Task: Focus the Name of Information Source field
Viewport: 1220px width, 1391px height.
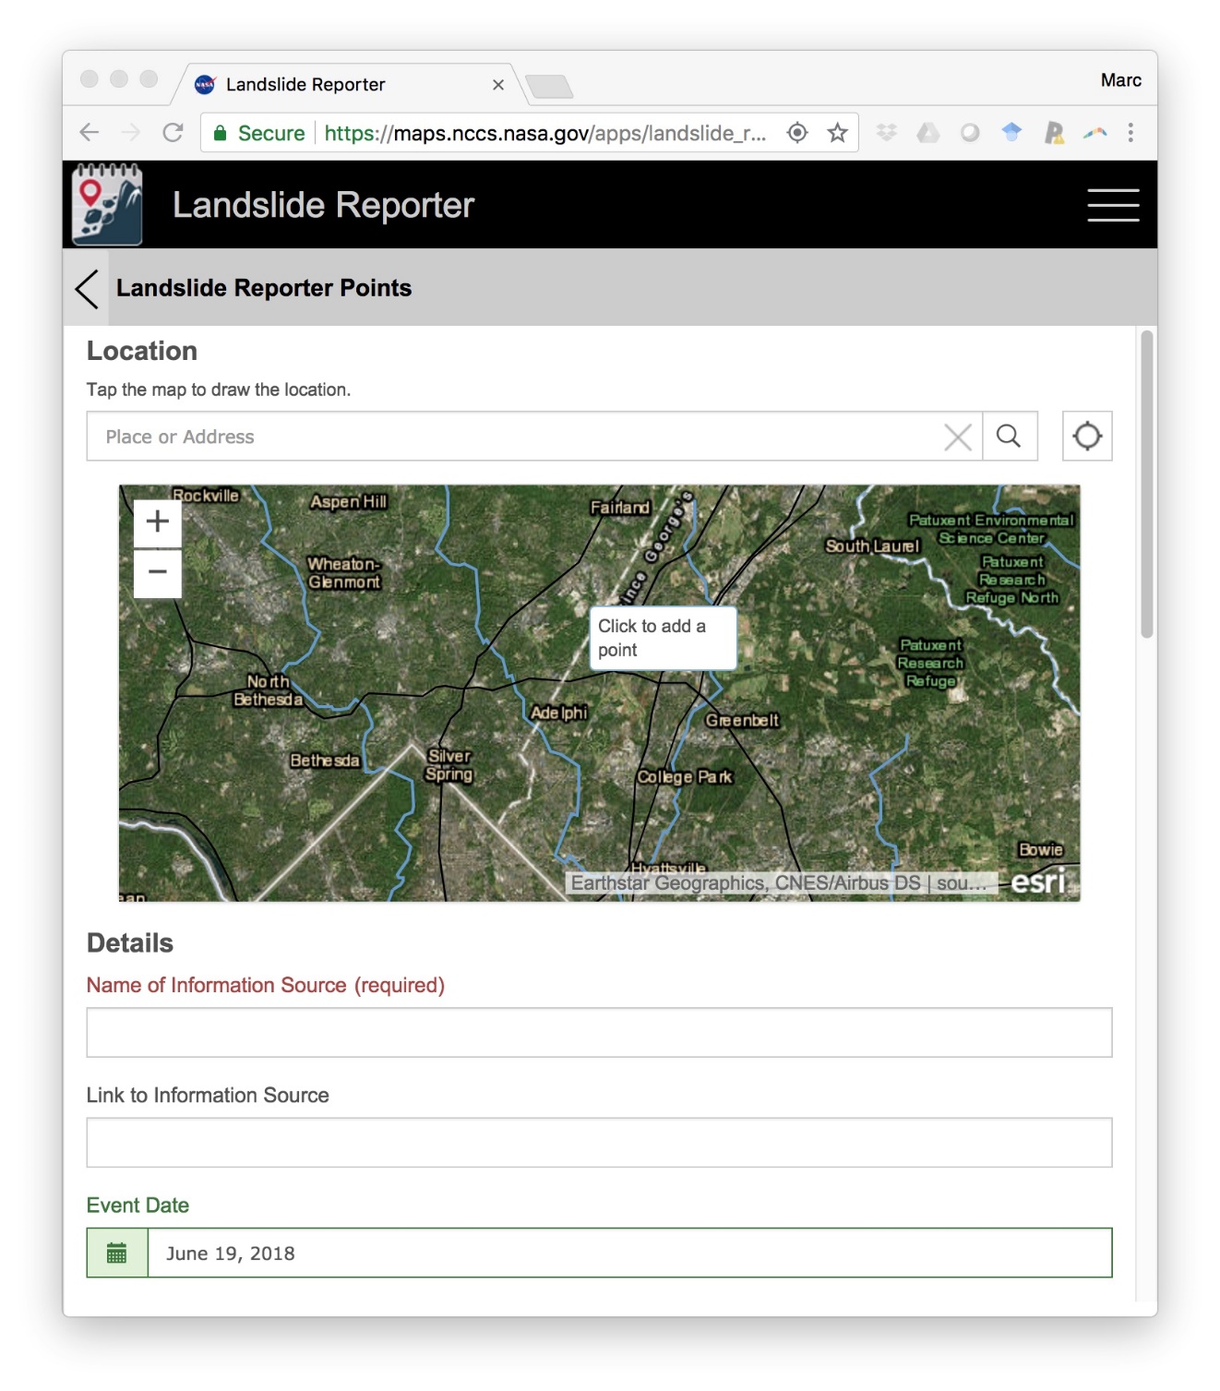Action: (599, 1032)
